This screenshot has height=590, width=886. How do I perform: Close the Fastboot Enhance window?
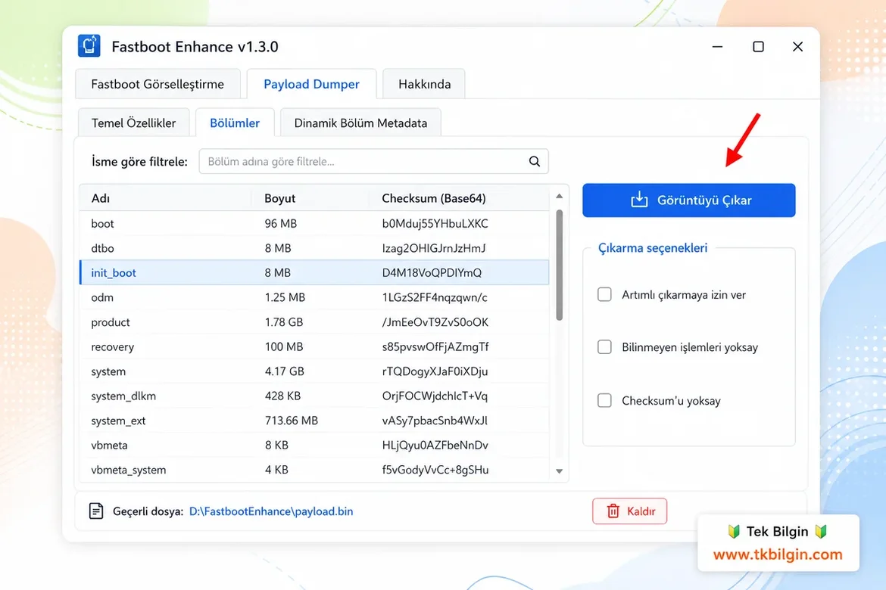pos(797,46)
